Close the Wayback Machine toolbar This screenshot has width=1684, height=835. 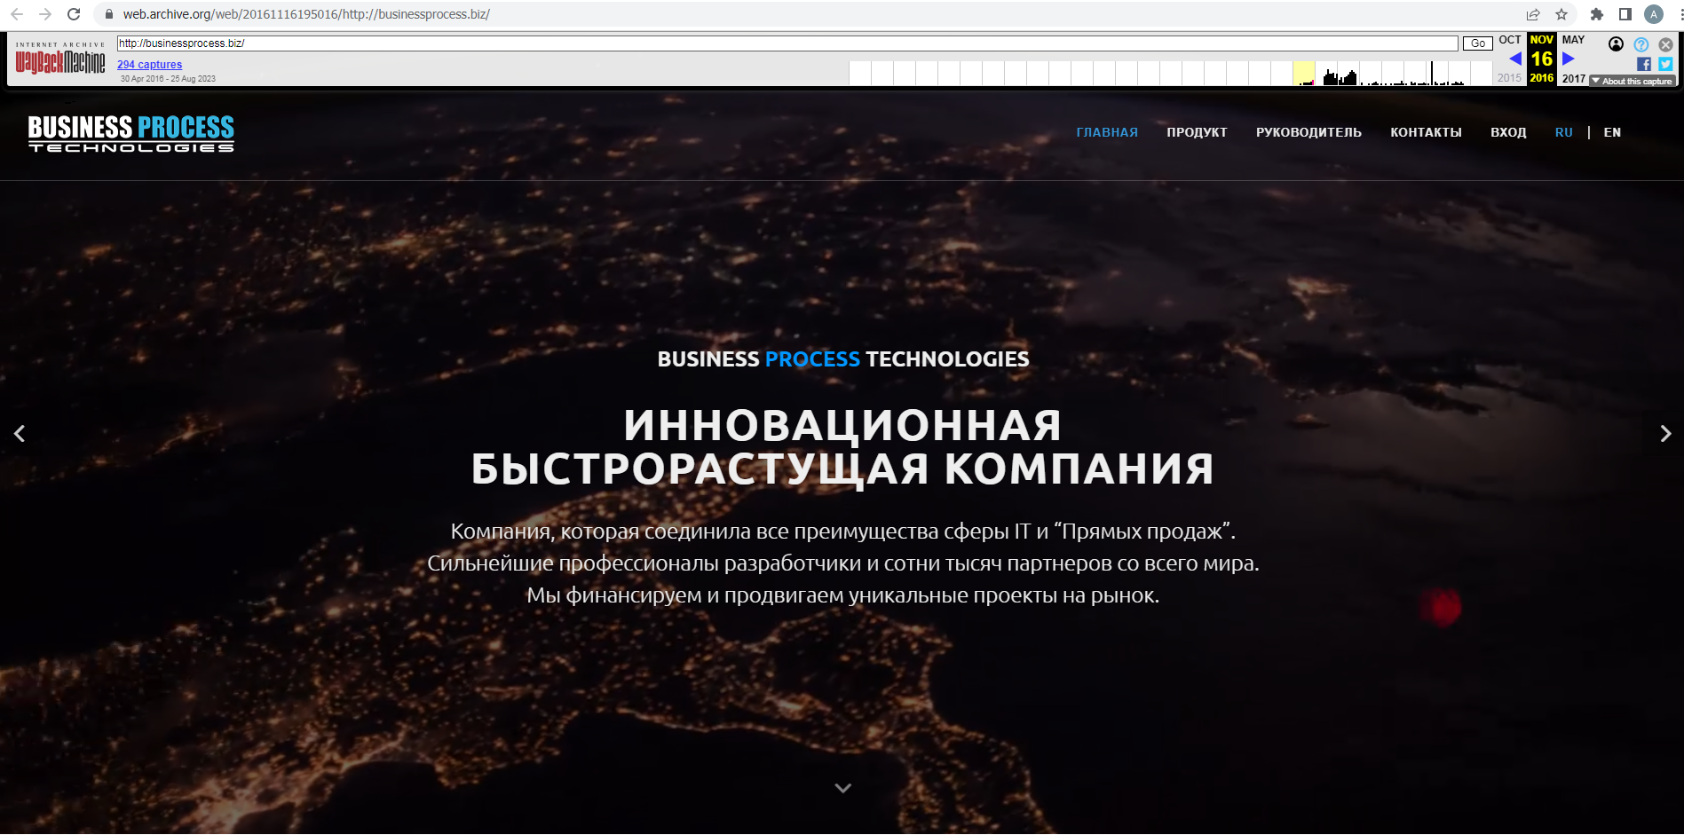click(1665, 44)
